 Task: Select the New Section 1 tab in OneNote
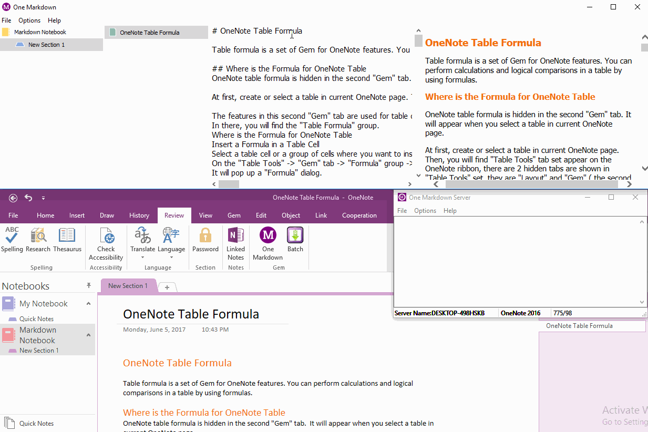pyautogui.click(x=128, y=286)
